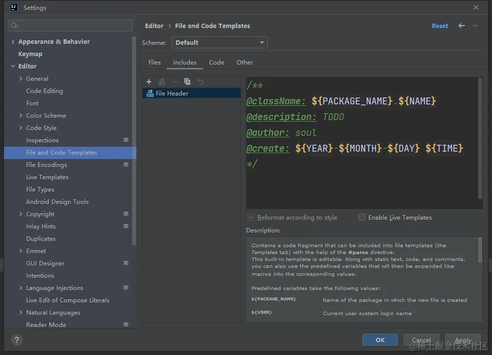Close the Settings dialog
The image size is (492, 355).
tap(476, 7)
